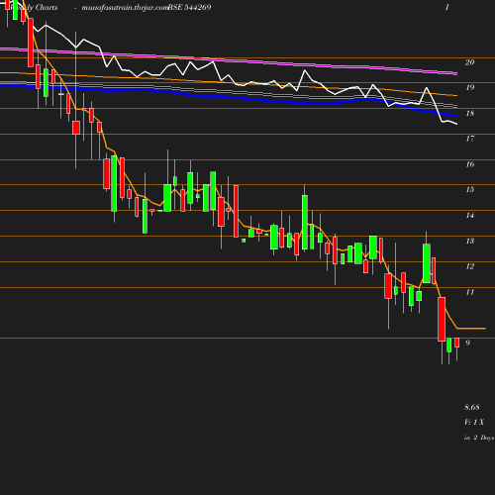Click the price label 15
The width and height of the screenshot is (495, 495).
(x=469, y=189)
